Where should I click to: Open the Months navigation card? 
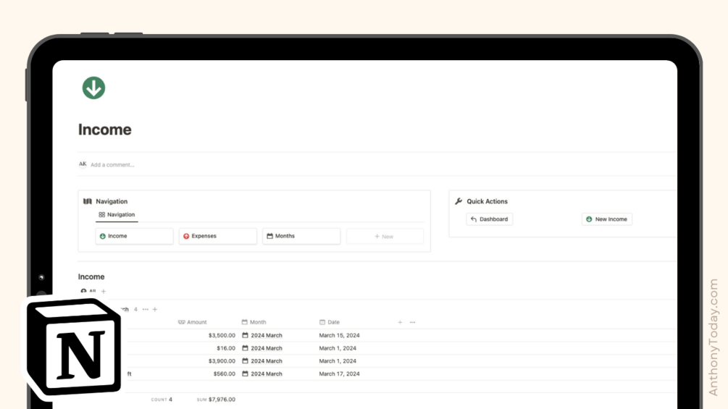coord(301,236)
